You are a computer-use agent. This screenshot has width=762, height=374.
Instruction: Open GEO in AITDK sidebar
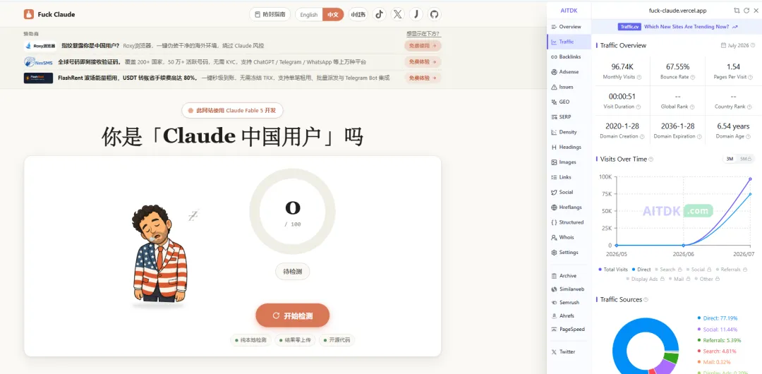click(569, 102)
